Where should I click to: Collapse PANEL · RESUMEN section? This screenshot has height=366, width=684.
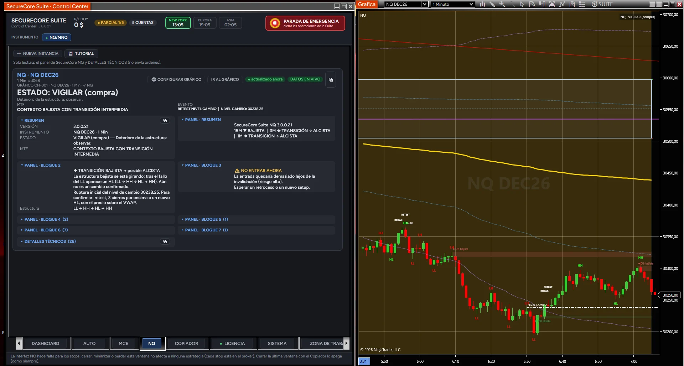coord(201,120)
